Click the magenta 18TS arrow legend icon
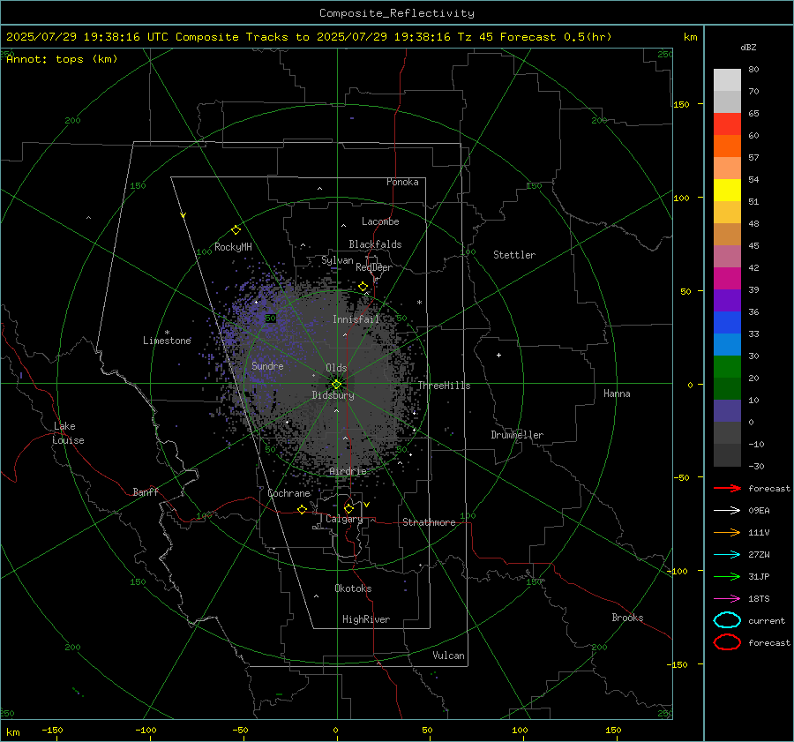794x742 pixels. coord(727,599)
